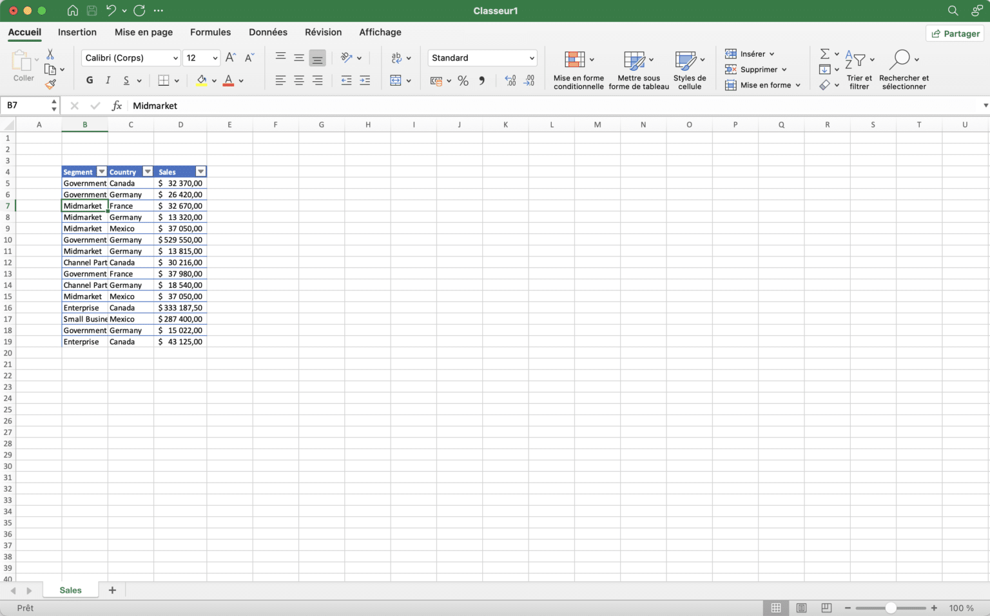
Task: Open the Calibri font dropdown
Action: [130, 57]
